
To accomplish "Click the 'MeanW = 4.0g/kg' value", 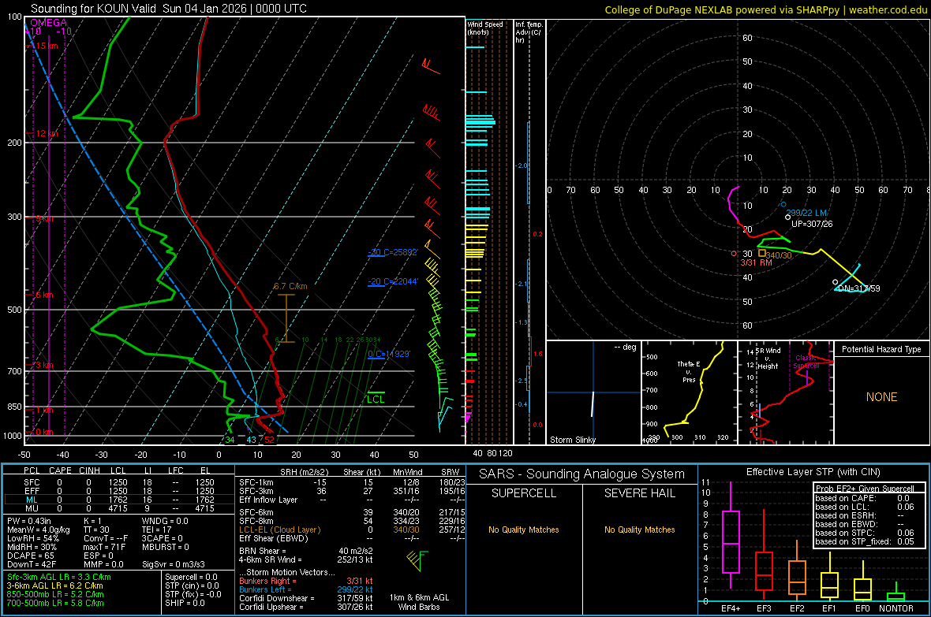I will point(39,530).
